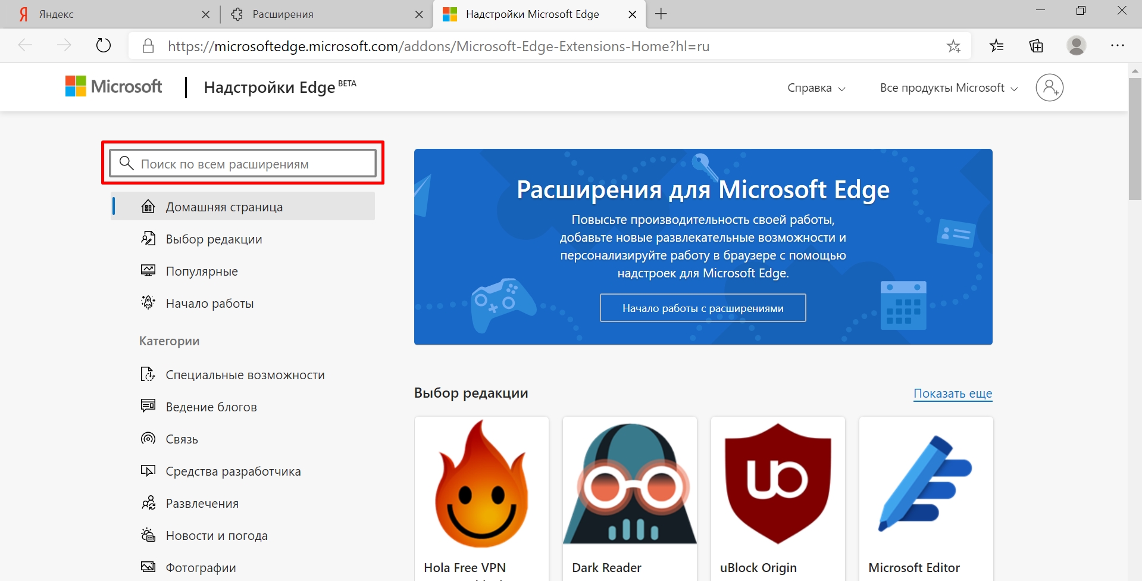Click the Средства разработчика category icon

click(x=148, y=471)
